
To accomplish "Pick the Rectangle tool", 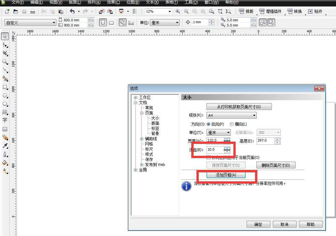I will [5, 87].
